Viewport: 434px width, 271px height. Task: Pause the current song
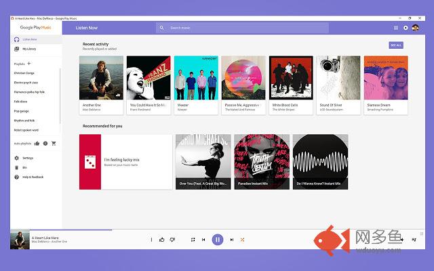(218, 239)
